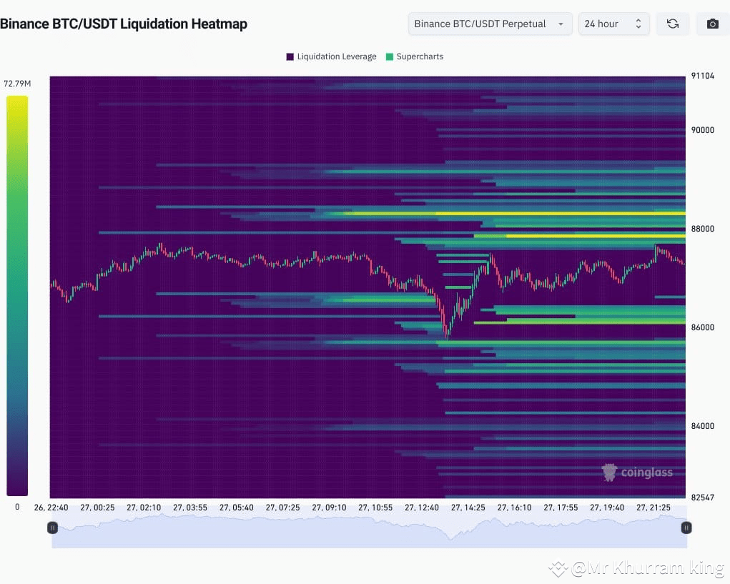Toggle the Liquidation Leverage legend item
Screen dimensions: 730x584
[x=330, y=56]
